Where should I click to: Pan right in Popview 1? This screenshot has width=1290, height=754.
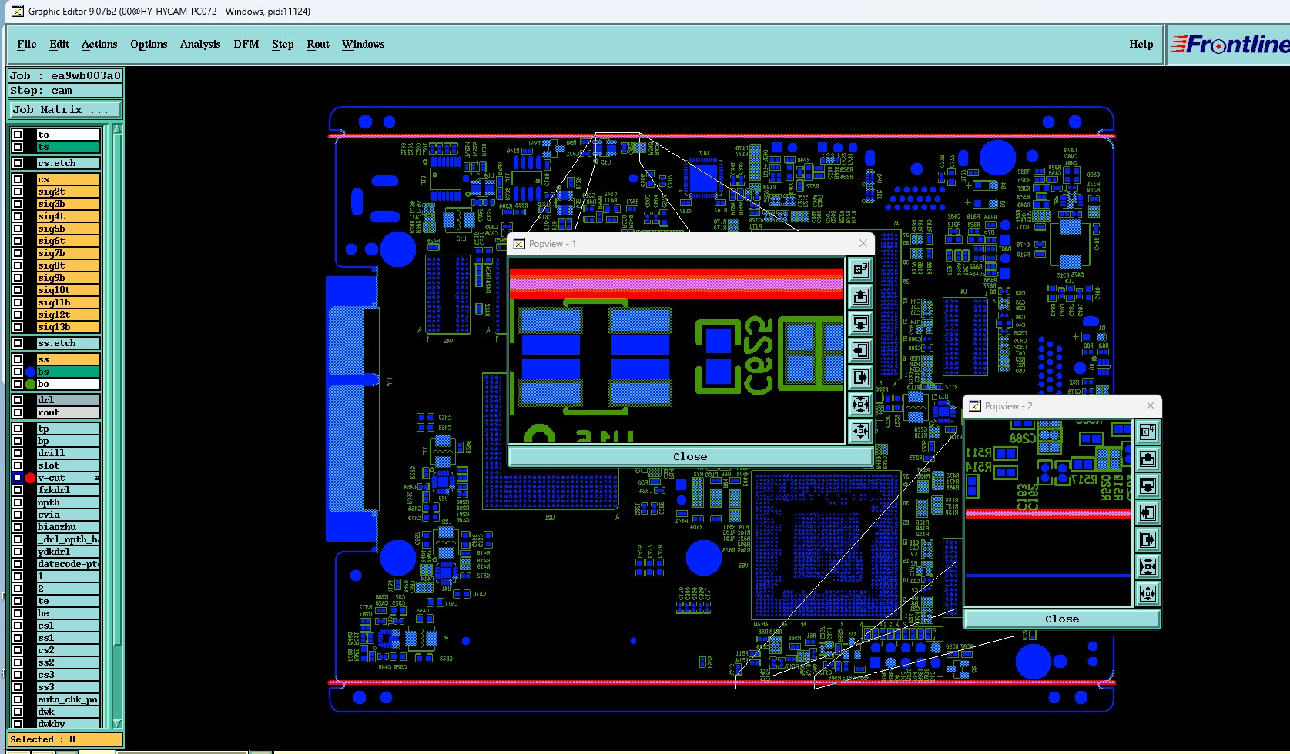(860, 378)
